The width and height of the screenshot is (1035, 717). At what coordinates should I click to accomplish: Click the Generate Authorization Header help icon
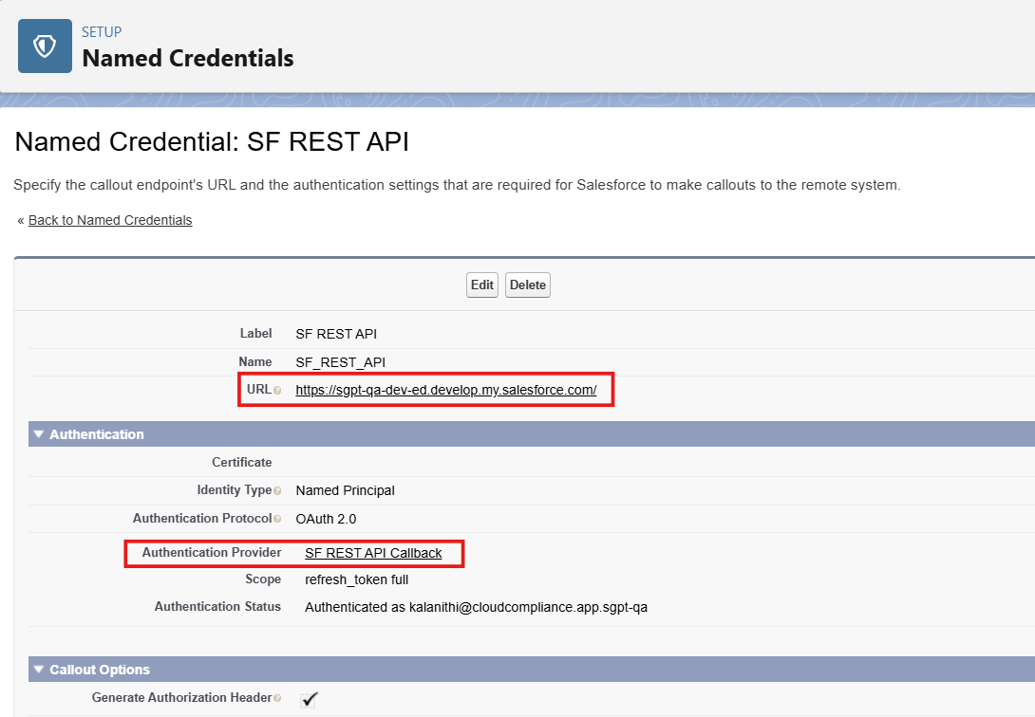[x=277, y=698]
